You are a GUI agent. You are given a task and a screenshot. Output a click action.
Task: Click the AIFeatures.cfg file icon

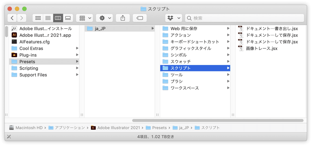[x=14, y=42]
